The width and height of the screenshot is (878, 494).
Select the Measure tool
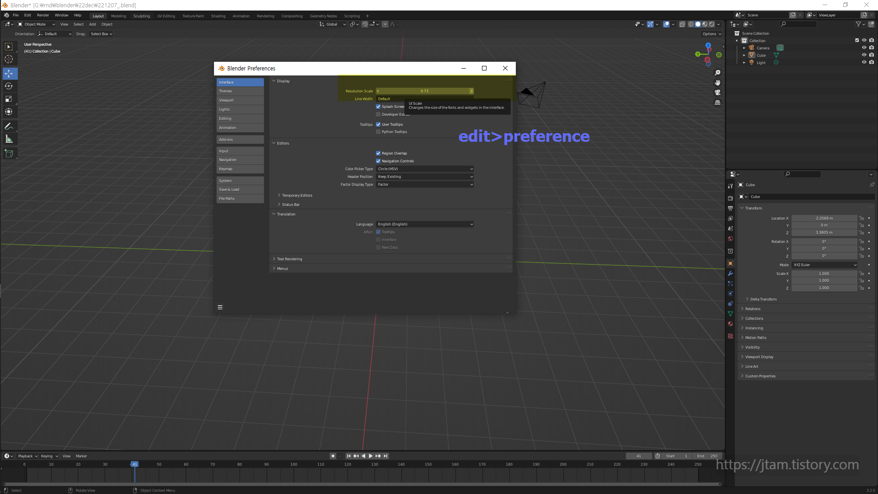click(x=9, y=139)
